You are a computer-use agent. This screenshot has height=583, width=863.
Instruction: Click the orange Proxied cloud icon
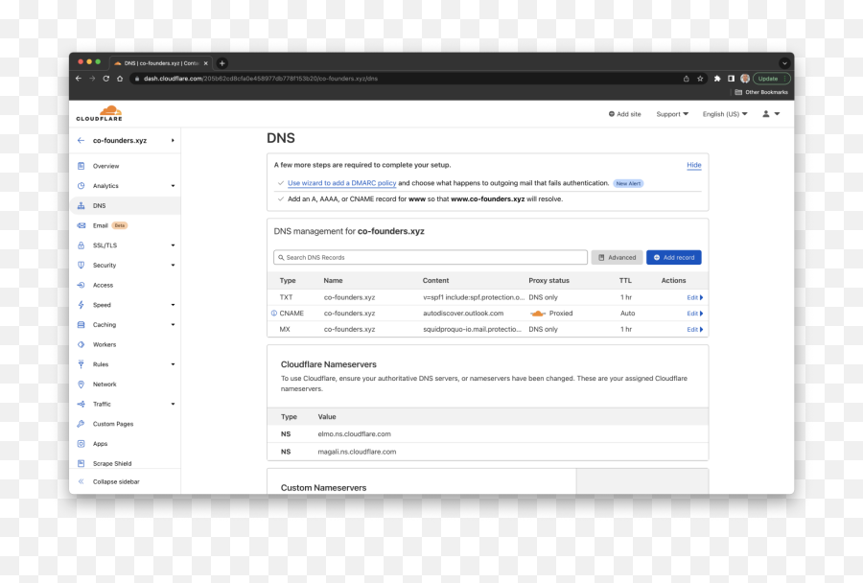(537, 314)
